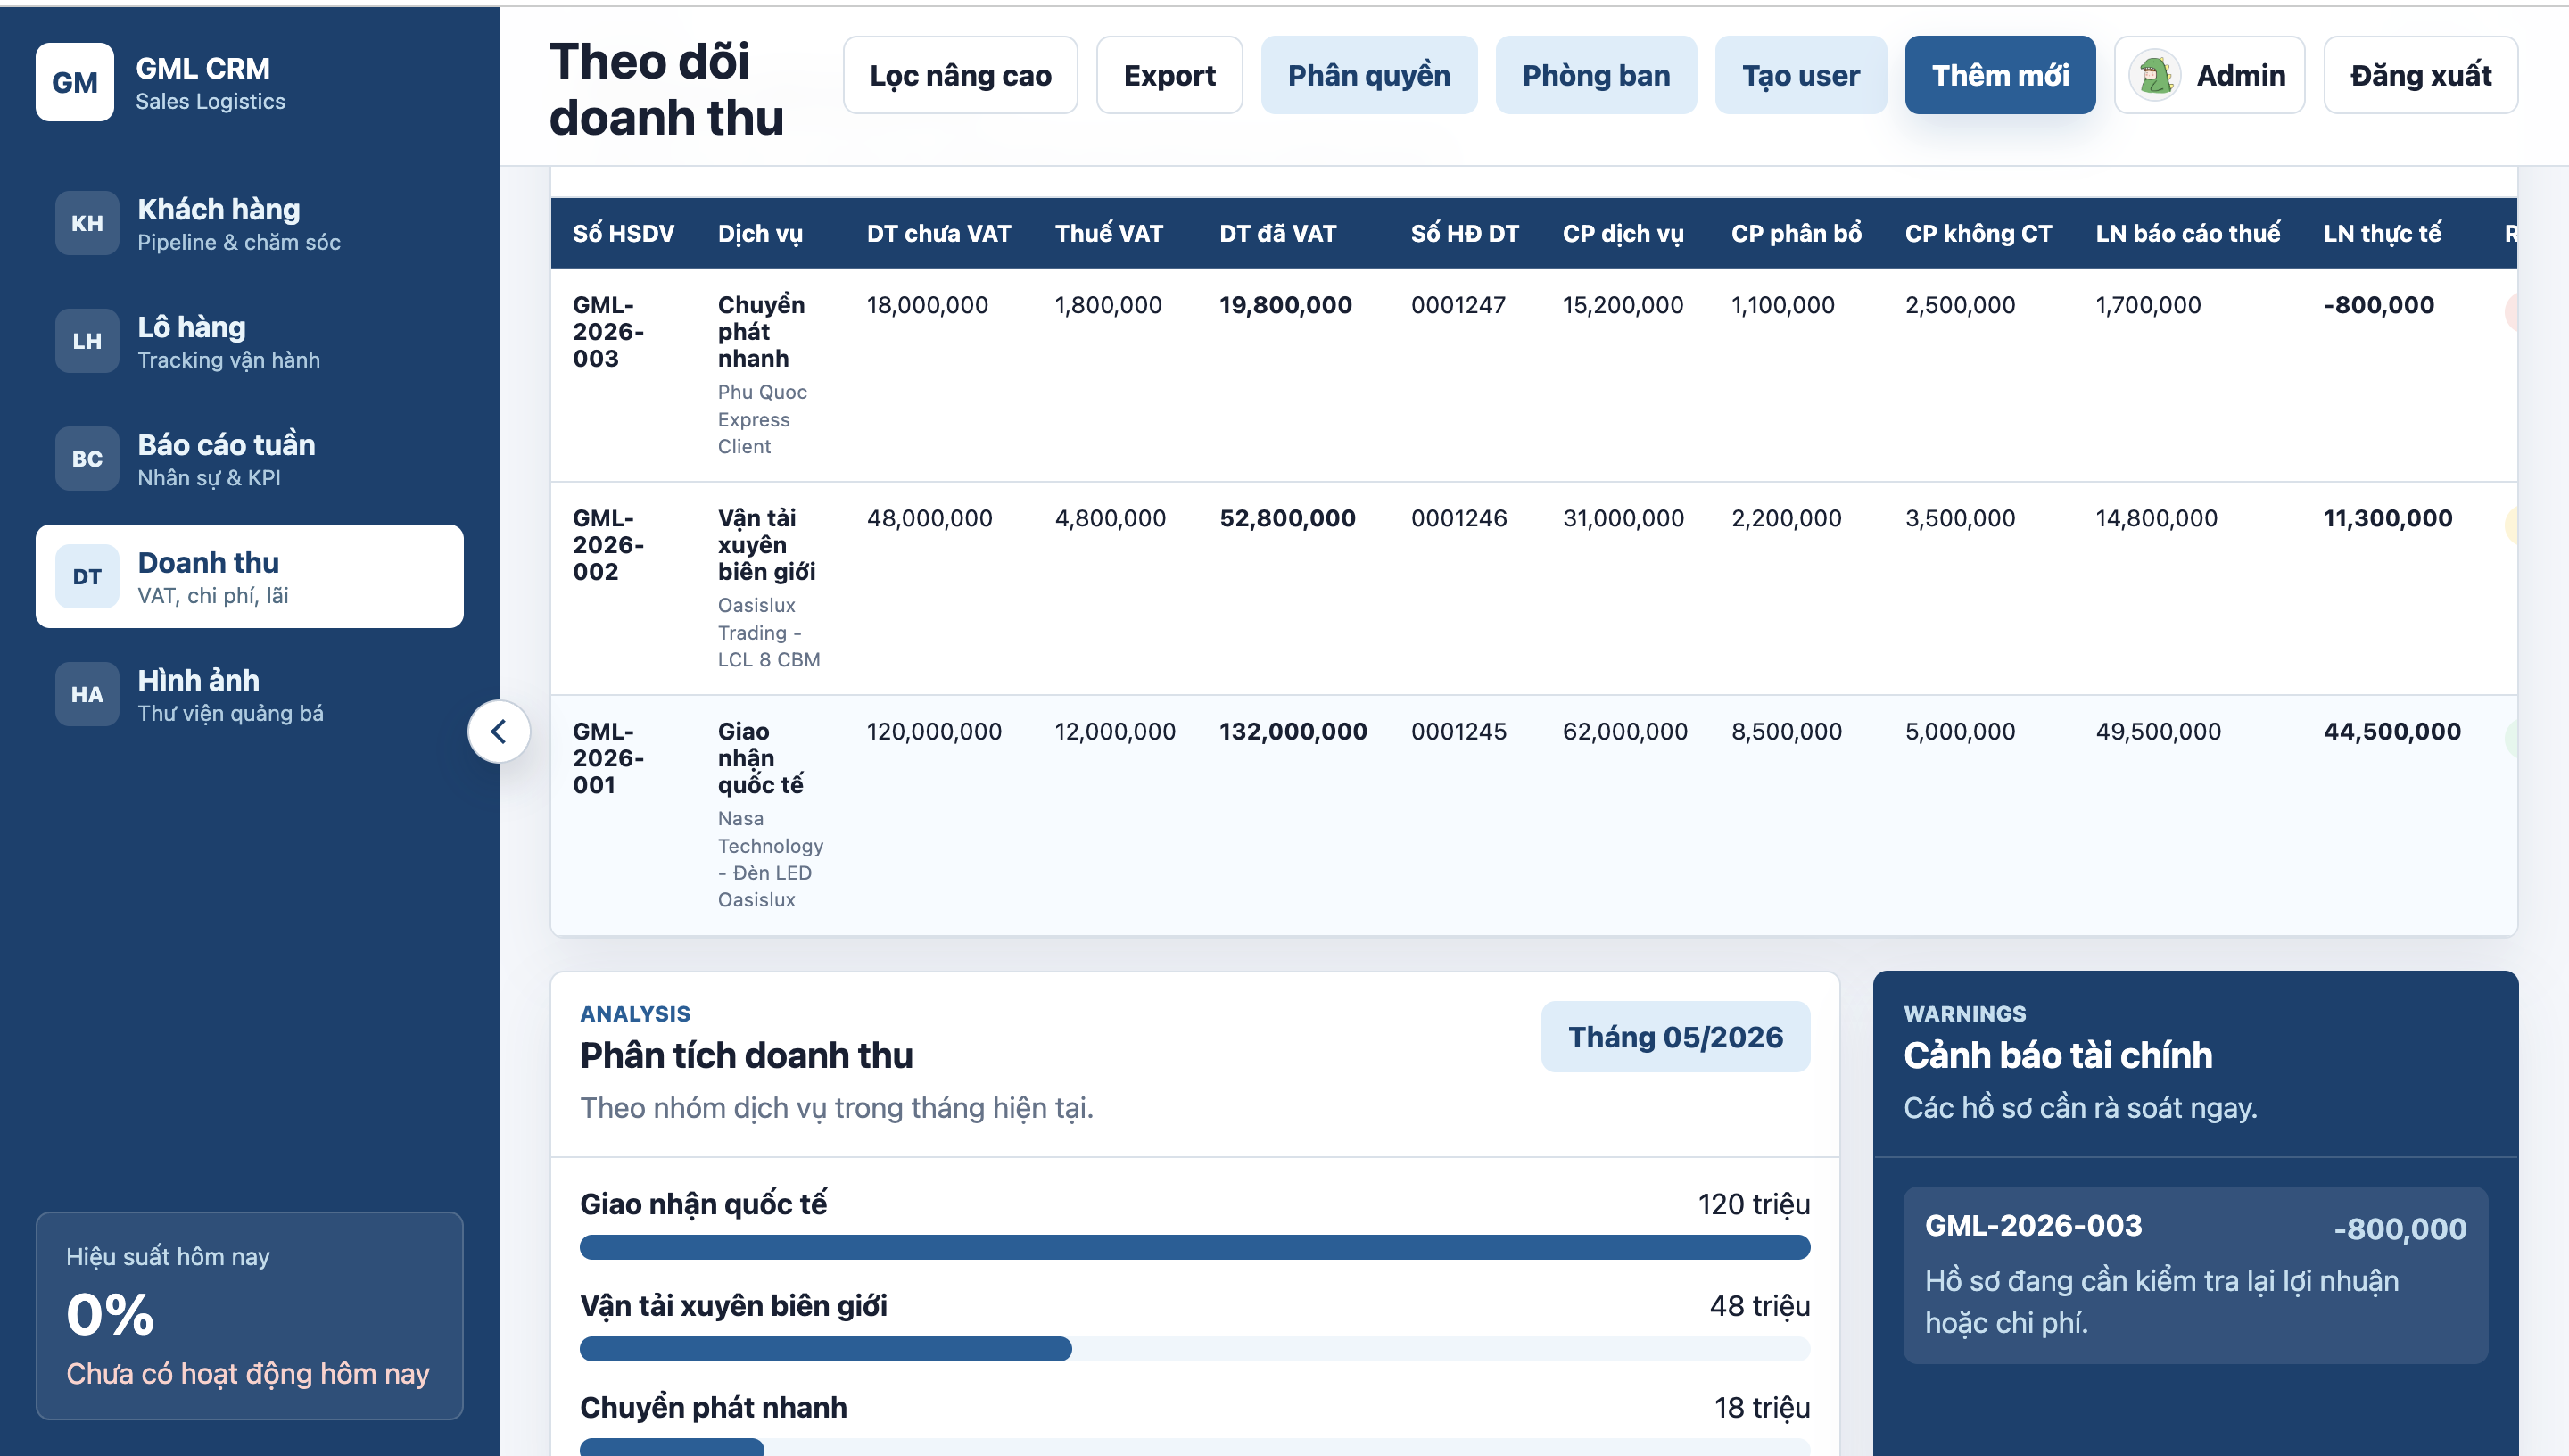Screen dimensions: 2569x1456
Task: Select the LH Lô hàng icon
Action: pyautogui.click(x=87, y=341)
